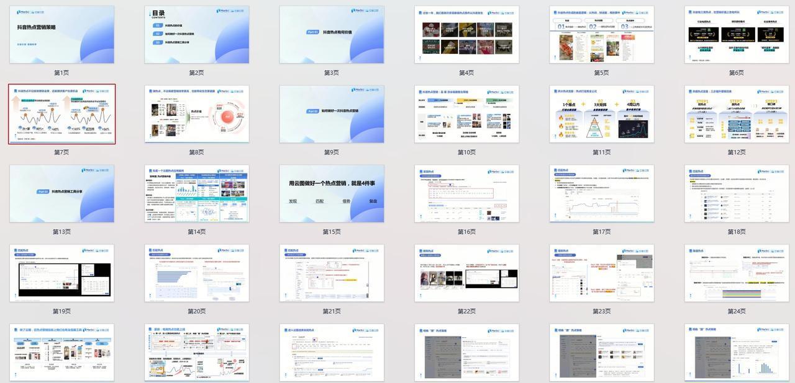The image size is (795, 383).
Task: Open slide thumbnail 第10页
Action: 467,114
